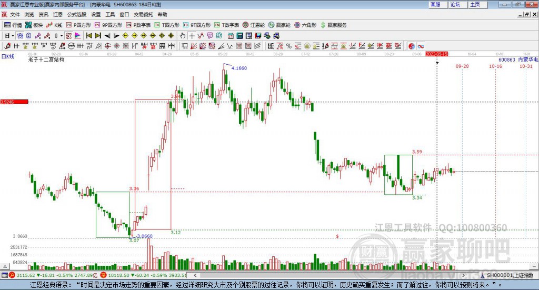Click the 10-16 date label
Image resolution: width=539 pixels, height=290 pixels.
[495, 66]
